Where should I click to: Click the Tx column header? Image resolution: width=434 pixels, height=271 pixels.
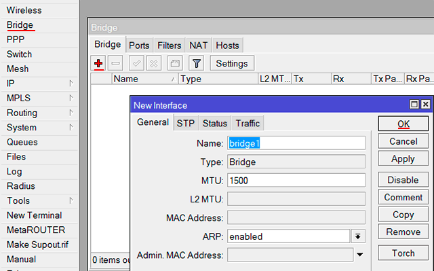(x=311, y=79)
